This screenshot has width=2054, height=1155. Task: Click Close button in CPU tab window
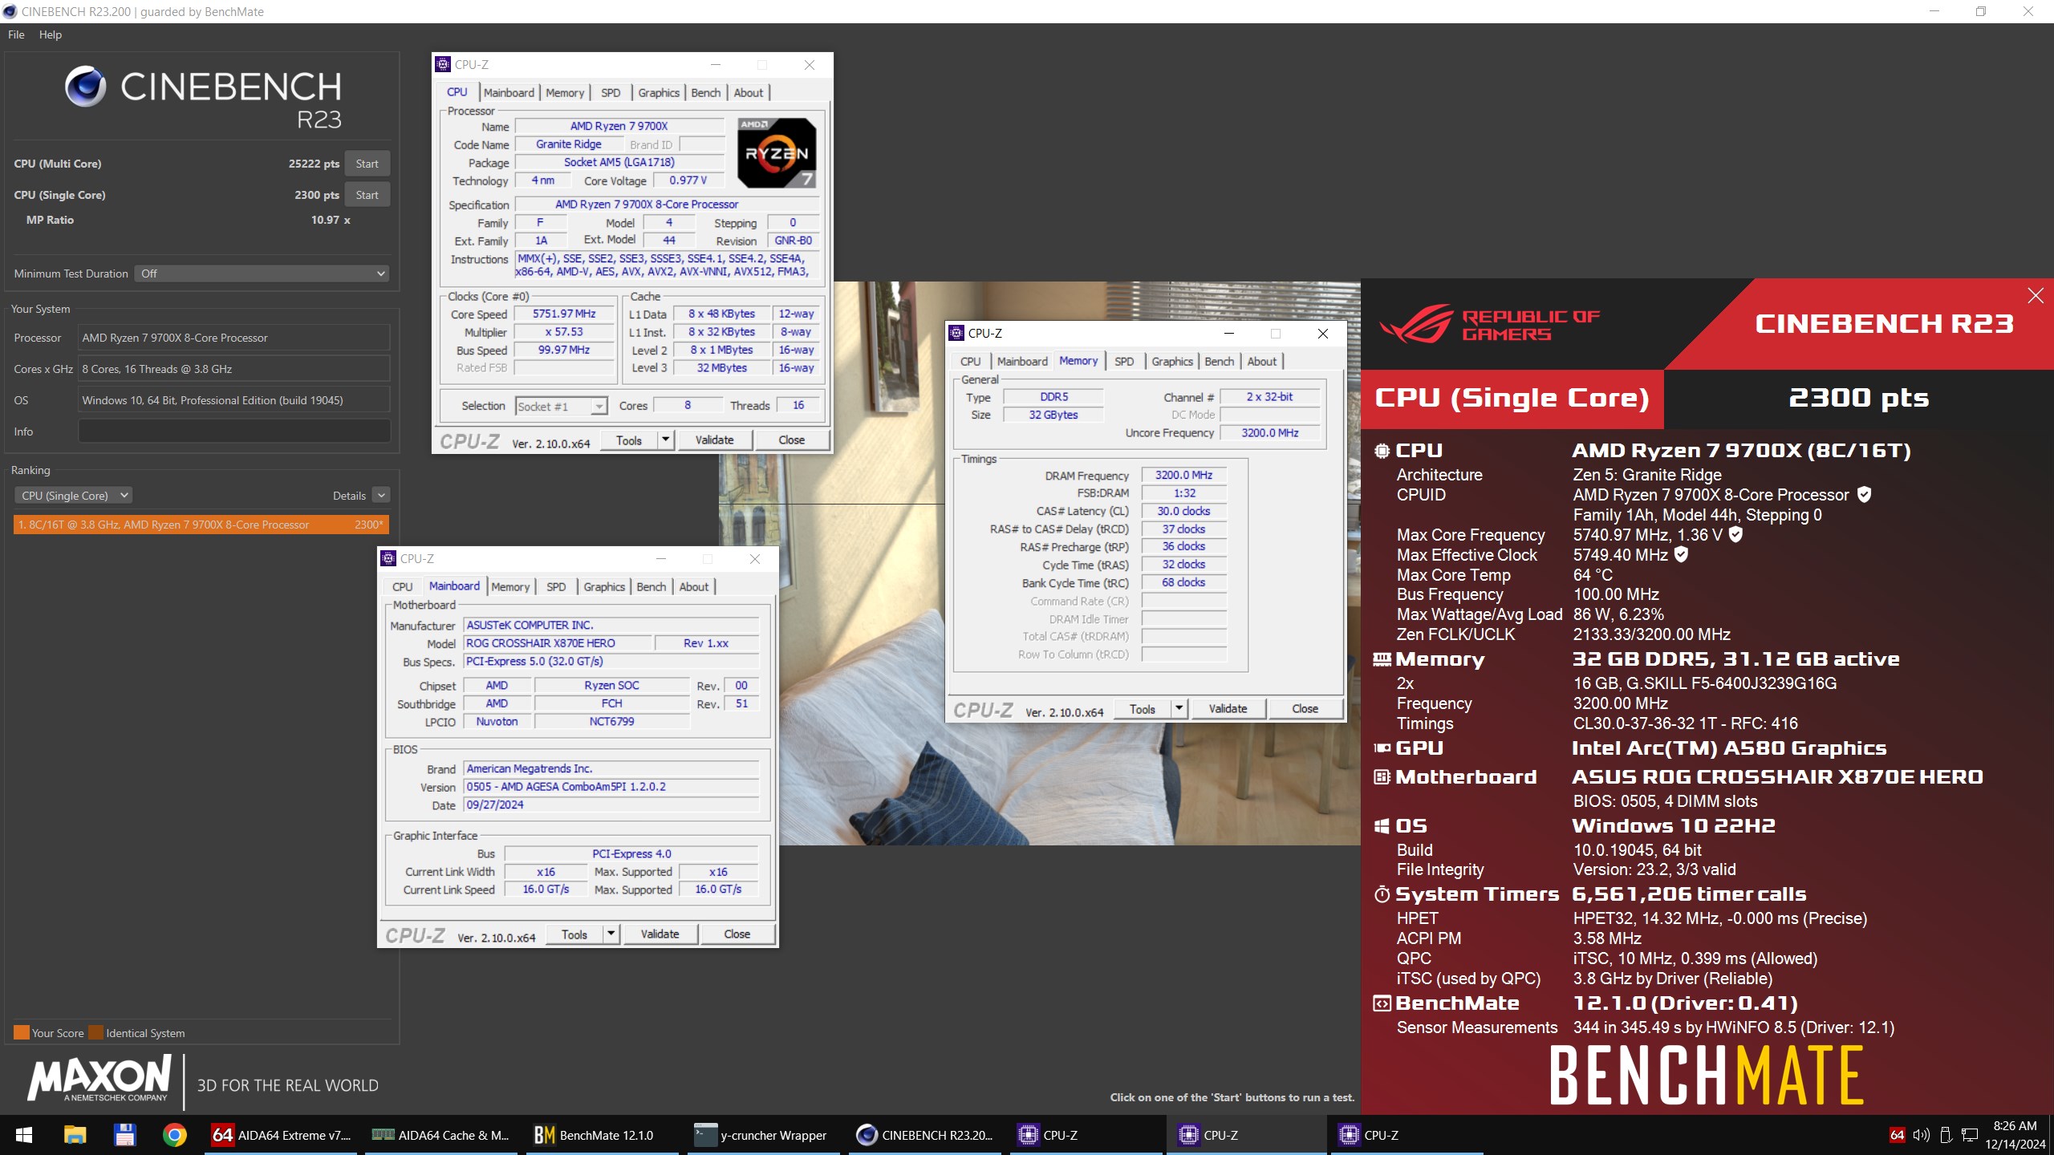point(791,440)
